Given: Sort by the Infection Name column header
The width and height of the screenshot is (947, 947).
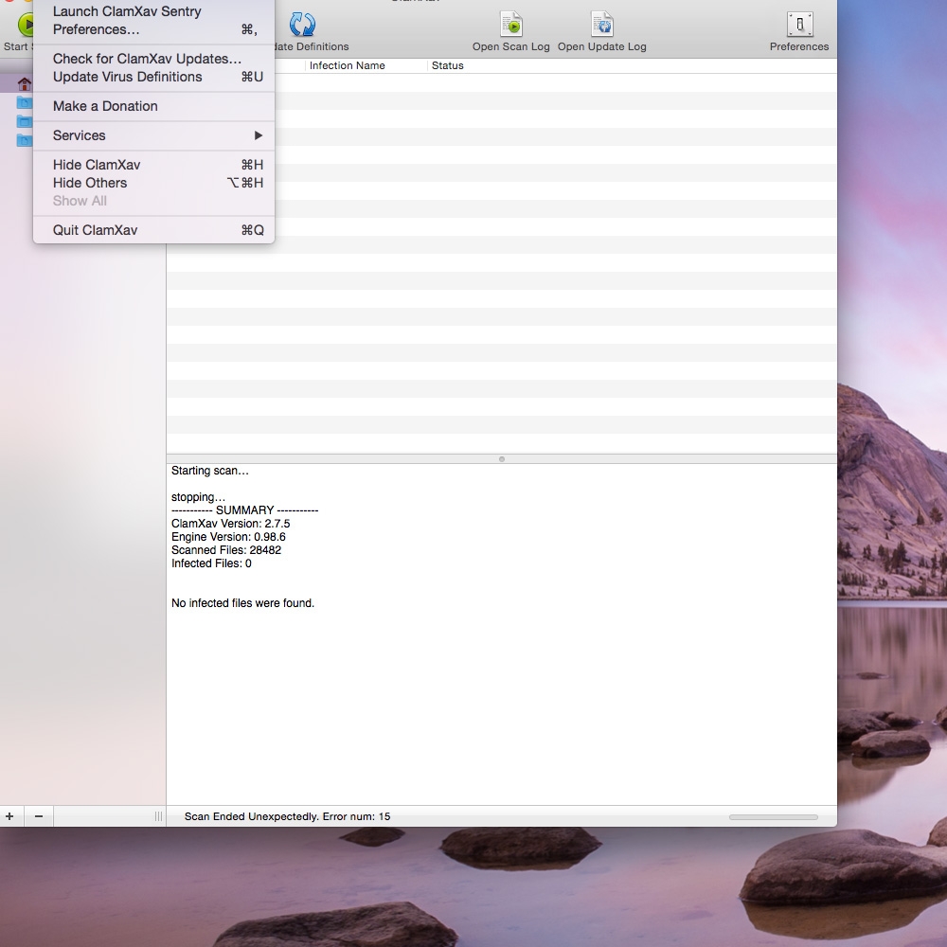Looking at the screenshot, I should click(x=366, y=66).
